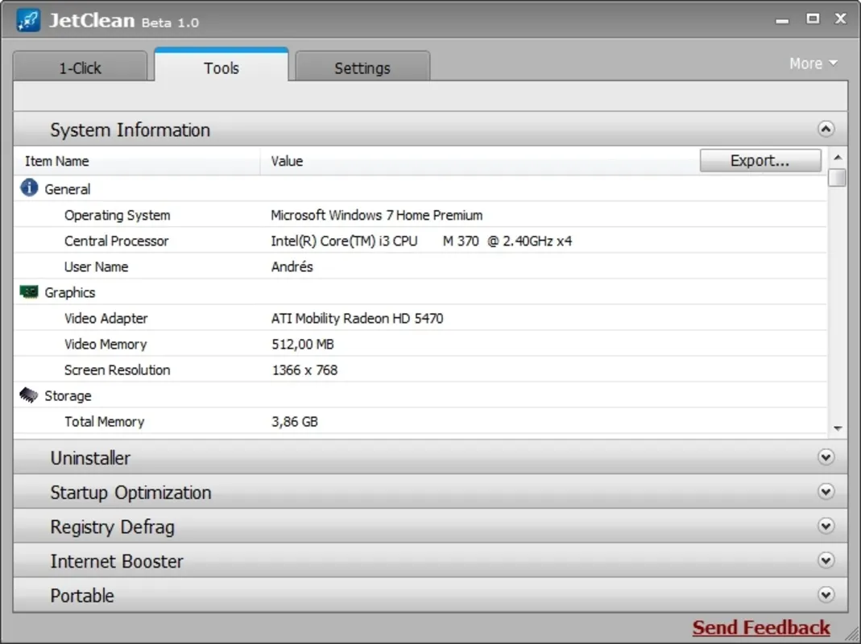Screen dimensions: 861x644
Task: Click the General category label
Action: [68, 189]
